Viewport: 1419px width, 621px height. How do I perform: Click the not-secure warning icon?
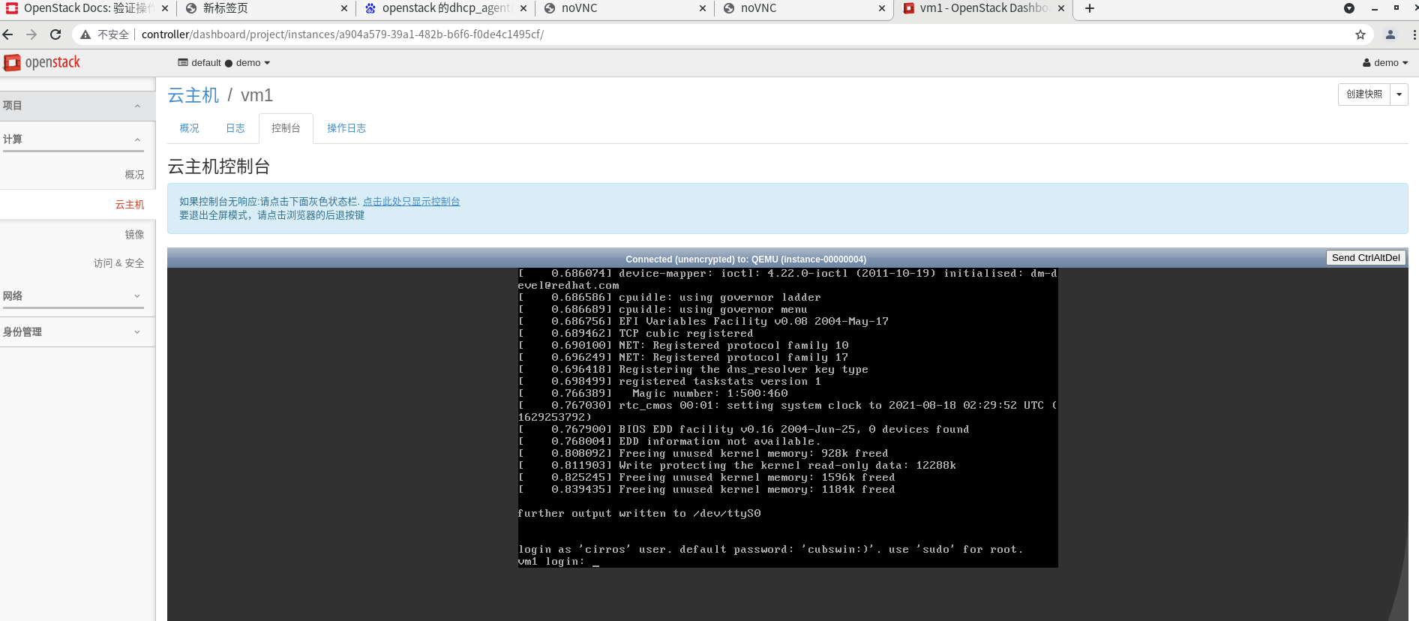pyautogui.click(x=85, y=34)
